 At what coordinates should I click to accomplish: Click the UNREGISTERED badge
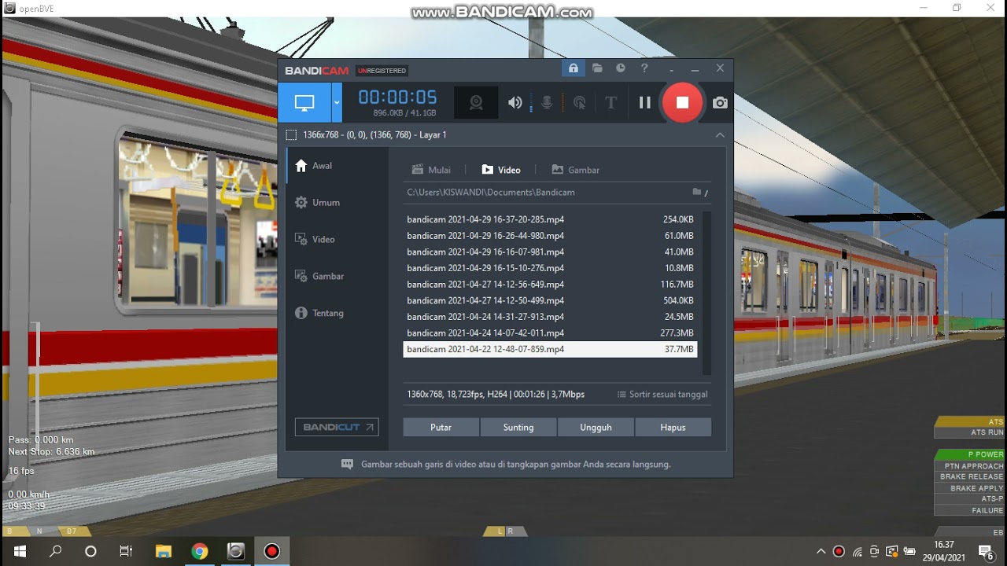382,71
